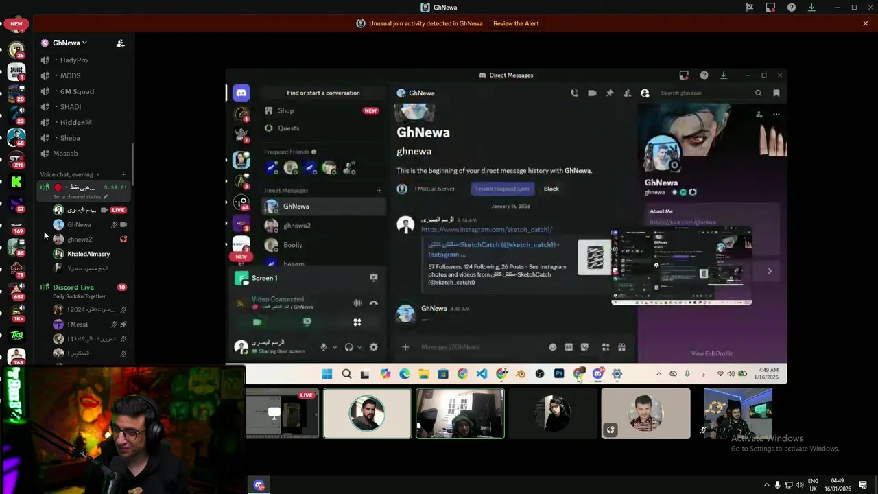Click the Discord icon in the Windows taskbar
This screenshot has width=878, height=494.
click(x=259, y=485)
